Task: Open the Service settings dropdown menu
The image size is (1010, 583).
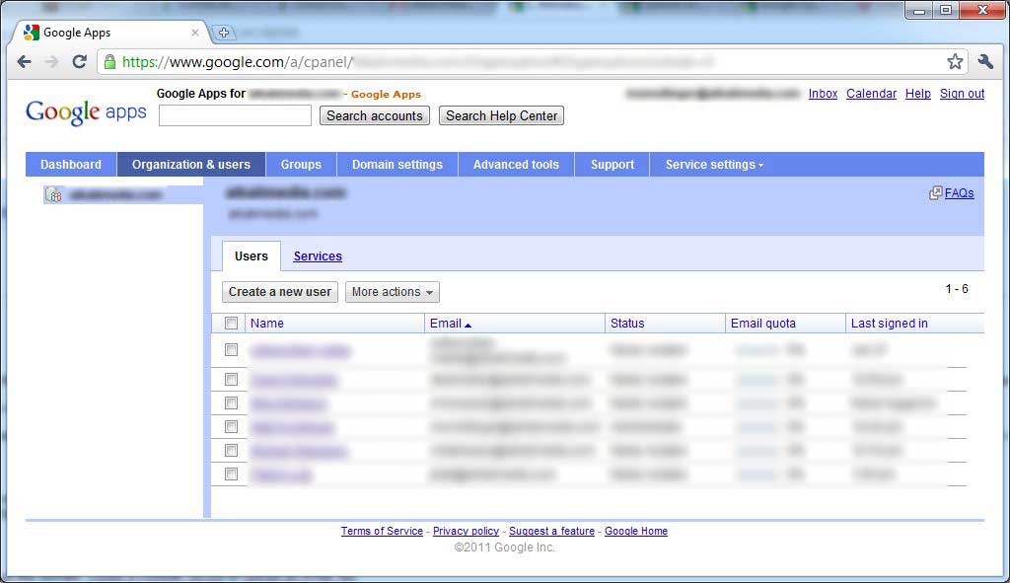Action: (714, 165)
